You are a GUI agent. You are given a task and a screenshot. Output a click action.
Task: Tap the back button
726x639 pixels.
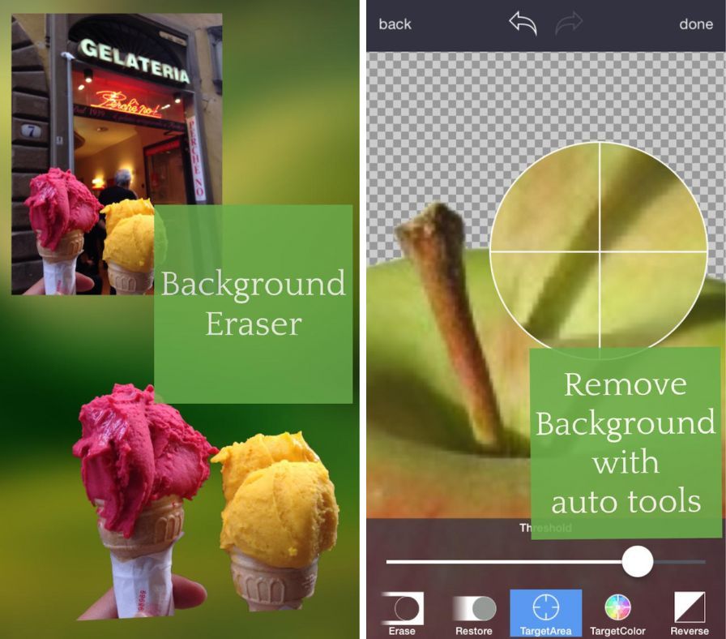395,24
